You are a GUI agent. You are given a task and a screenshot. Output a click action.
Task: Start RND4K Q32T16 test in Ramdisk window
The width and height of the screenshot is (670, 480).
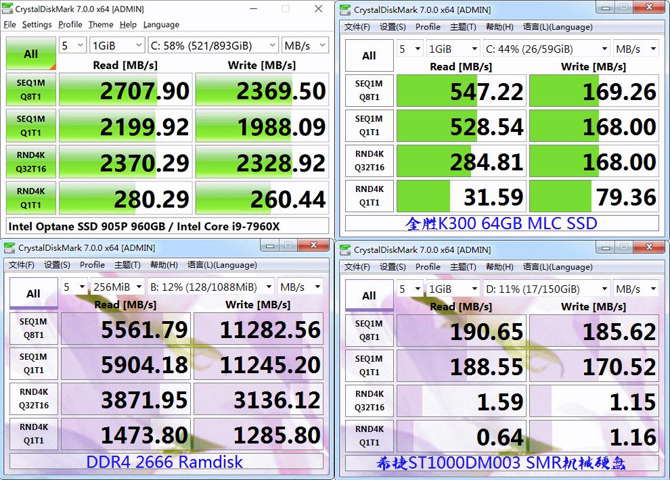coord(33,398)
